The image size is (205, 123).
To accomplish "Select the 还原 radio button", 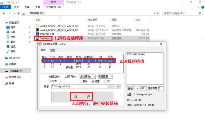I will pos(93,81).
